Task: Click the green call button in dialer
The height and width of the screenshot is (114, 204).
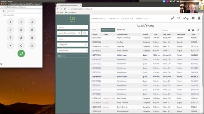Action: click(x=21, y=54)
